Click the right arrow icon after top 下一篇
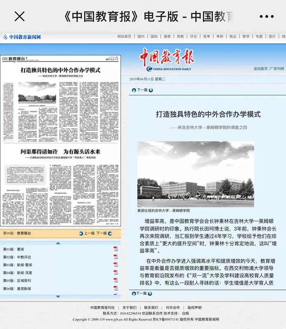The height and width of the screenshot is (329, 286). pos(151,90)
